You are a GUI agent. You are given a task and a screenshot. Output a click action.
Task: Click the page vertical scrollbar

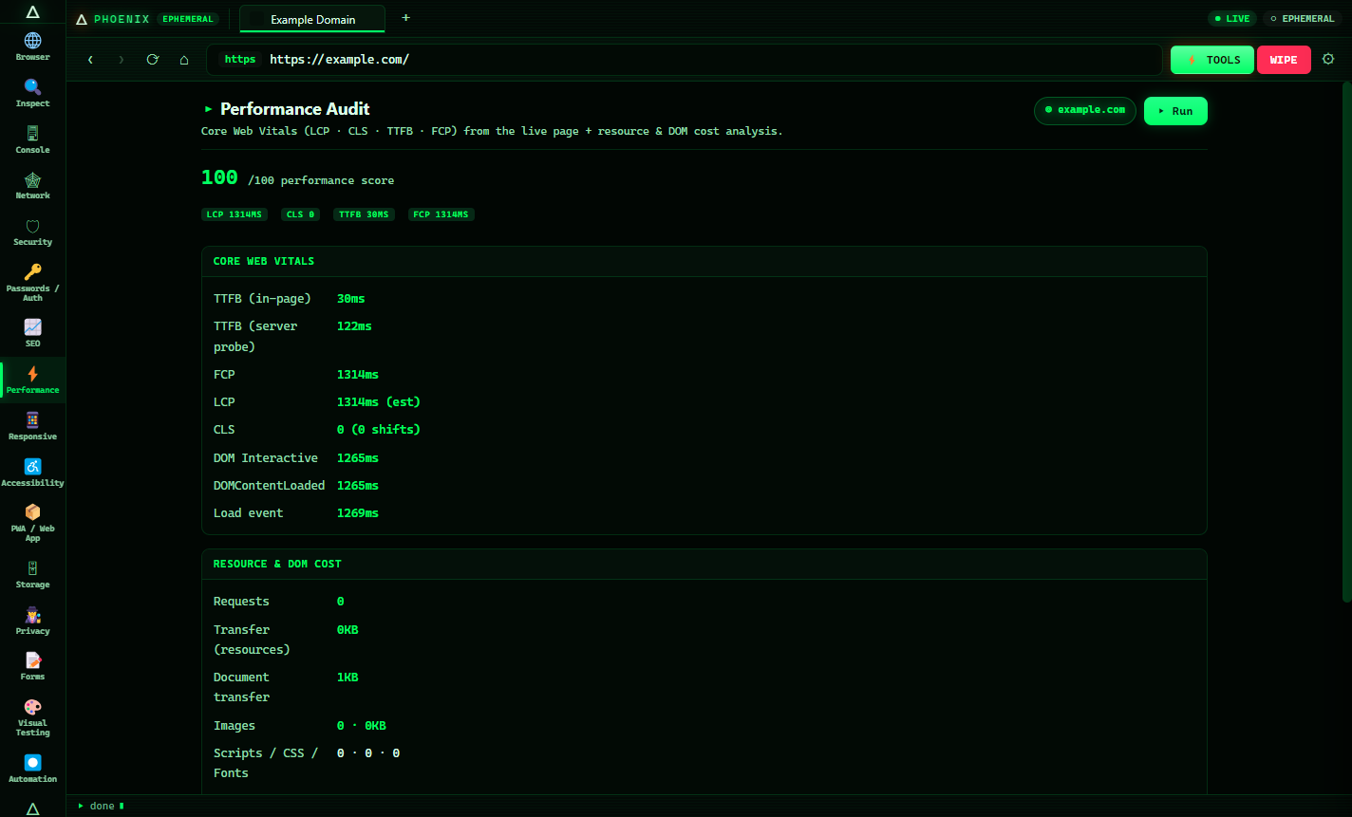point(1346,342)
